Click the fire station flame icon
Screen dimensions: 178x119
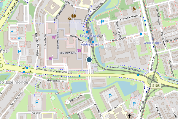click(134, 9)
